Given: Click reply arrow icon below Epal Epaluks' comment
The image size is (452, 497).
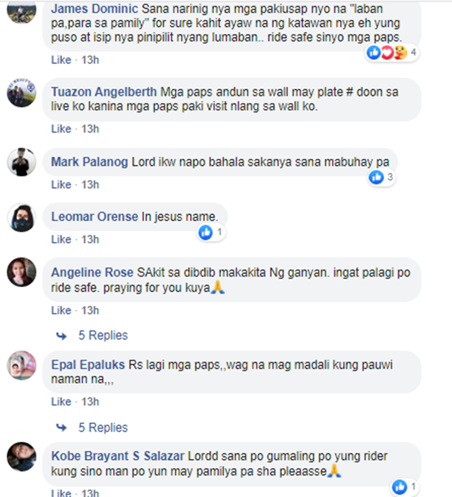Looking at the screenshot, I should 61,428.
